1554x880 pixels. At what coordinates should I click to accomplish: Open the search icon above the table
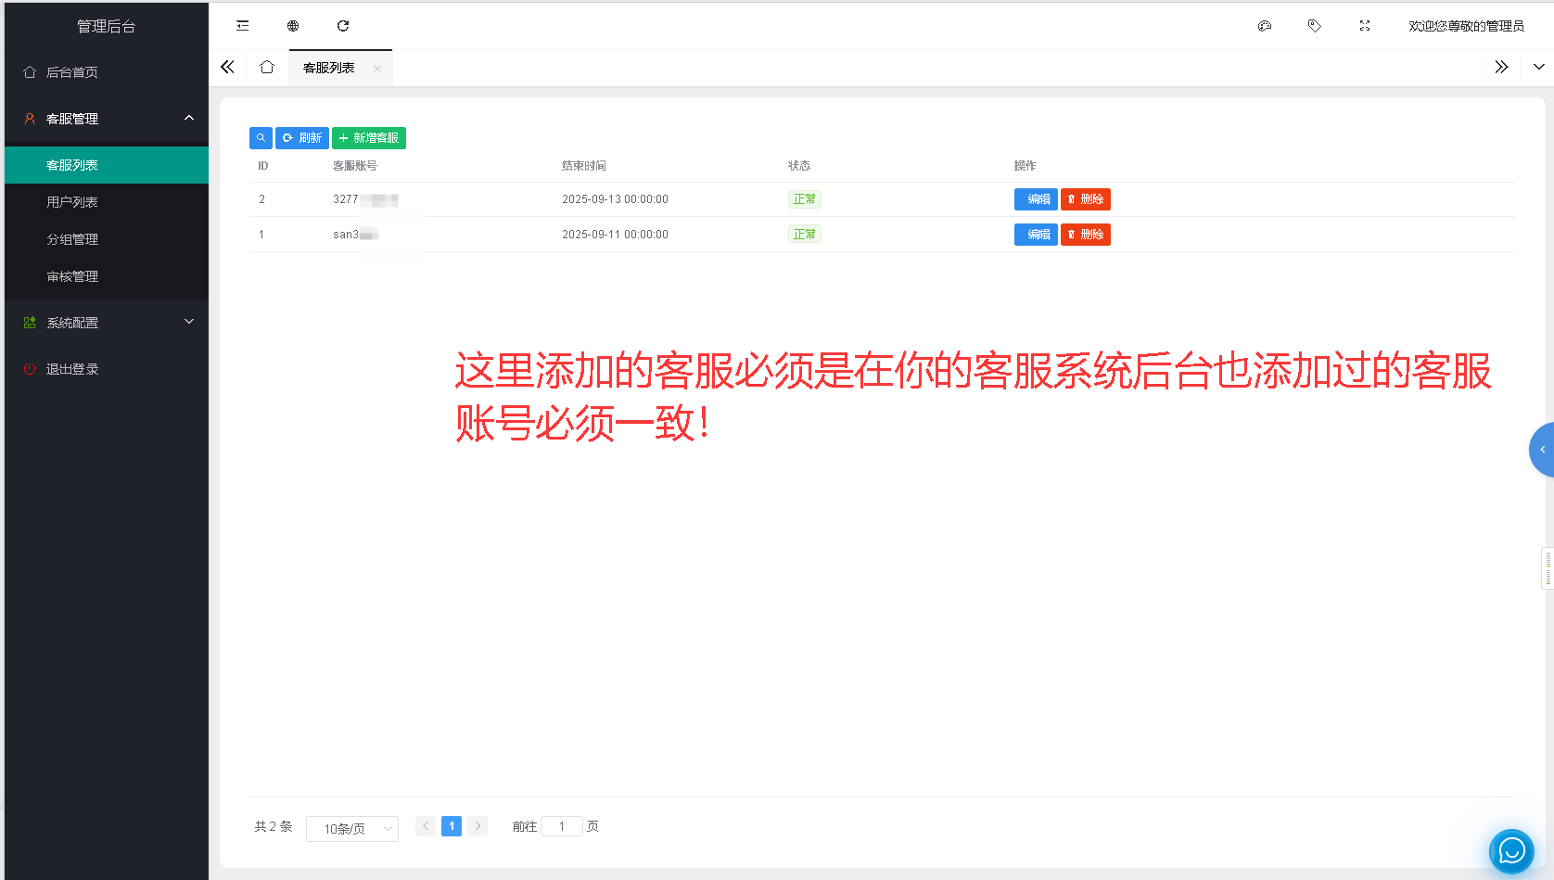261,137
